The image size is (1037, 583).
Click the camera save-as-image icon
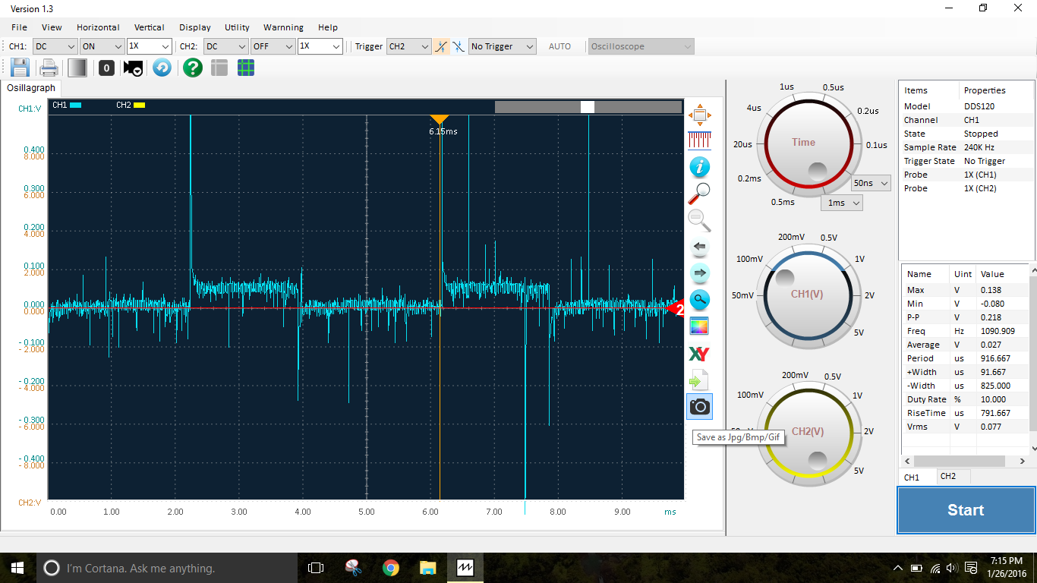pyautogui.click(x=699, y=407)
